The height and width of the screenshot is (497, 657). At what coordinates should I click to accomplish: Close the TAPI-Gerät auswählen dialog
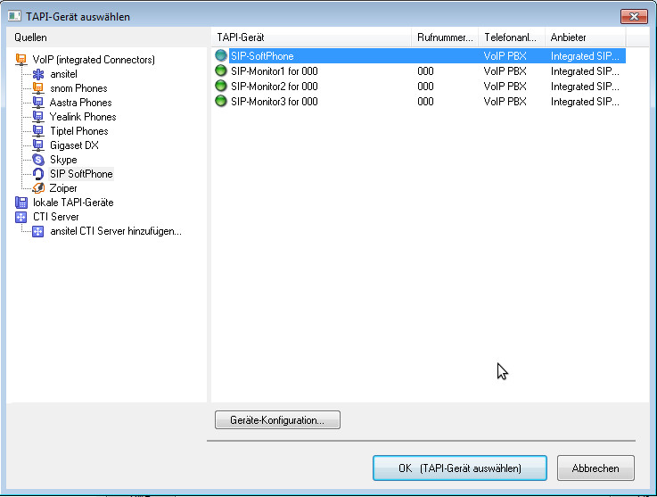pyautogui.click(x=634, y=16)
